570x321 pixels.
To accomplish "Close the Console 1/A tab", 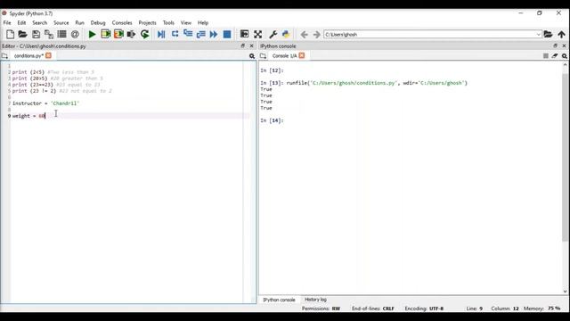I will click(302, 55).
